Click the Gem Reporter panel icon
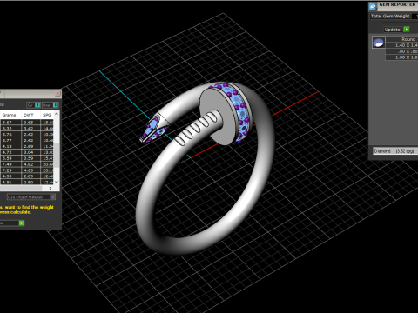Viewport: 418px width, 313px height. point(373,6)
